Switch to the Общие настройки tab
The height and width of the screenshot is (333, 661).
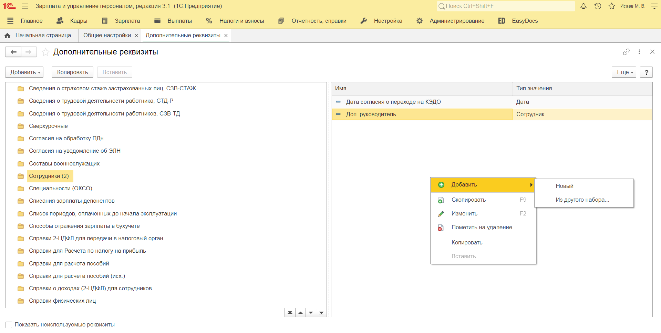pos(107,36)
